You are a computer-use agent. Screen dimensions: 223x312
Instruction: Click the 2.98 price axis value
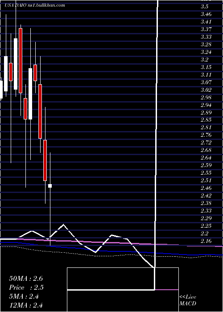(x=206, y=97)
